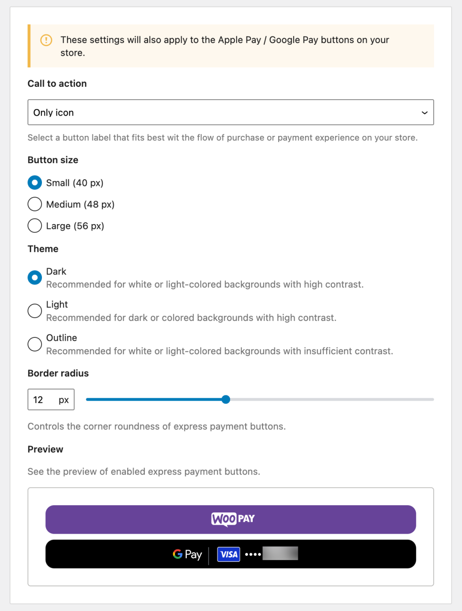Click the Visa card icon in preview
Image resolution: width=462 pixels, height=611 pixels.
229,554
